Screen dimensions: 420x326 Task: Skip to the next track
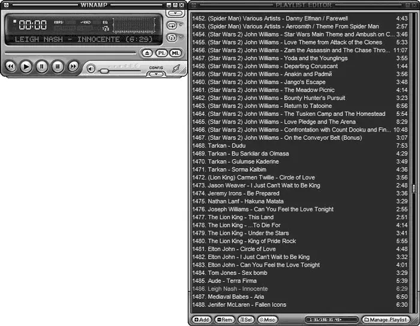pos(73,67)
